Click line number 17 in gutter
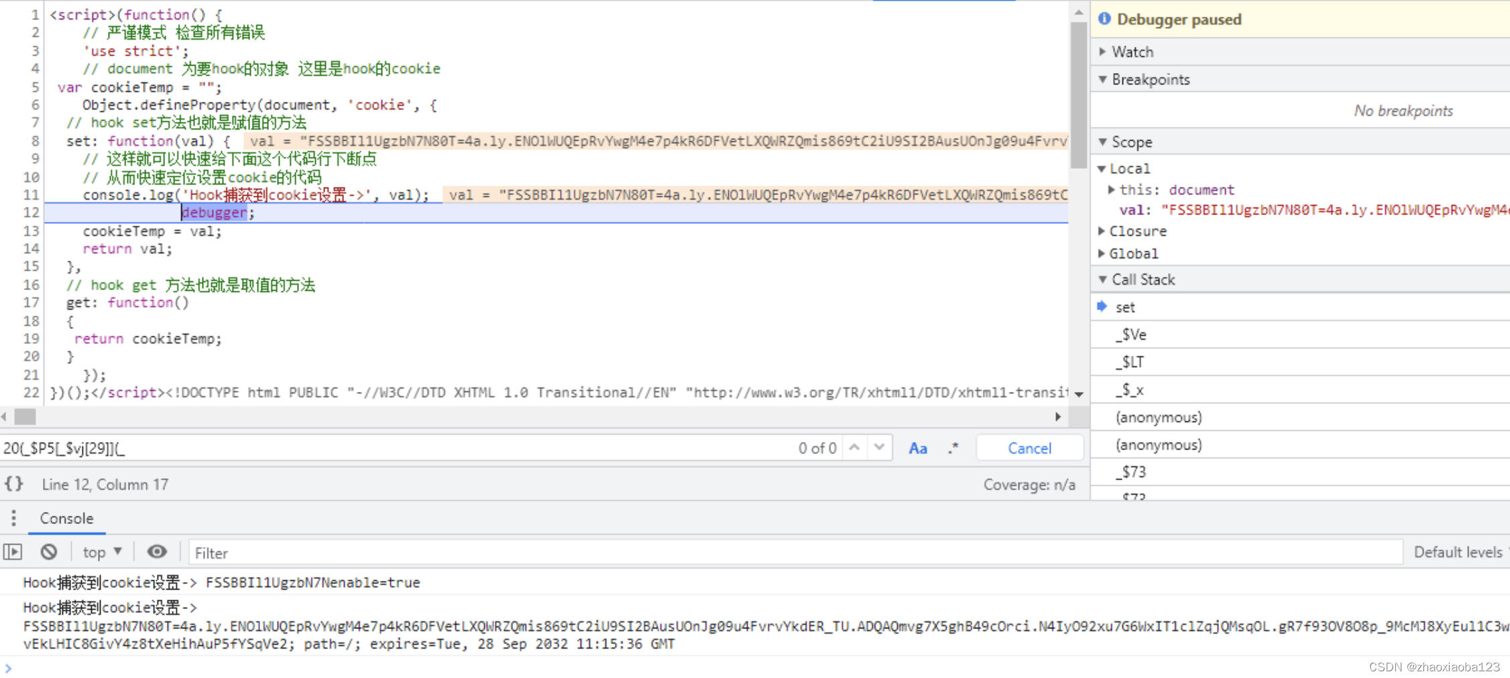 point(31,303)
